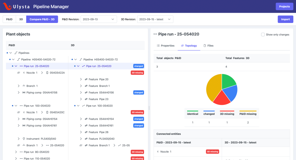The width and height of the screenshot is (296, 160).
Task: Click Piping comp 054AH0156 valve icon
Action: [x=24, y=92]
